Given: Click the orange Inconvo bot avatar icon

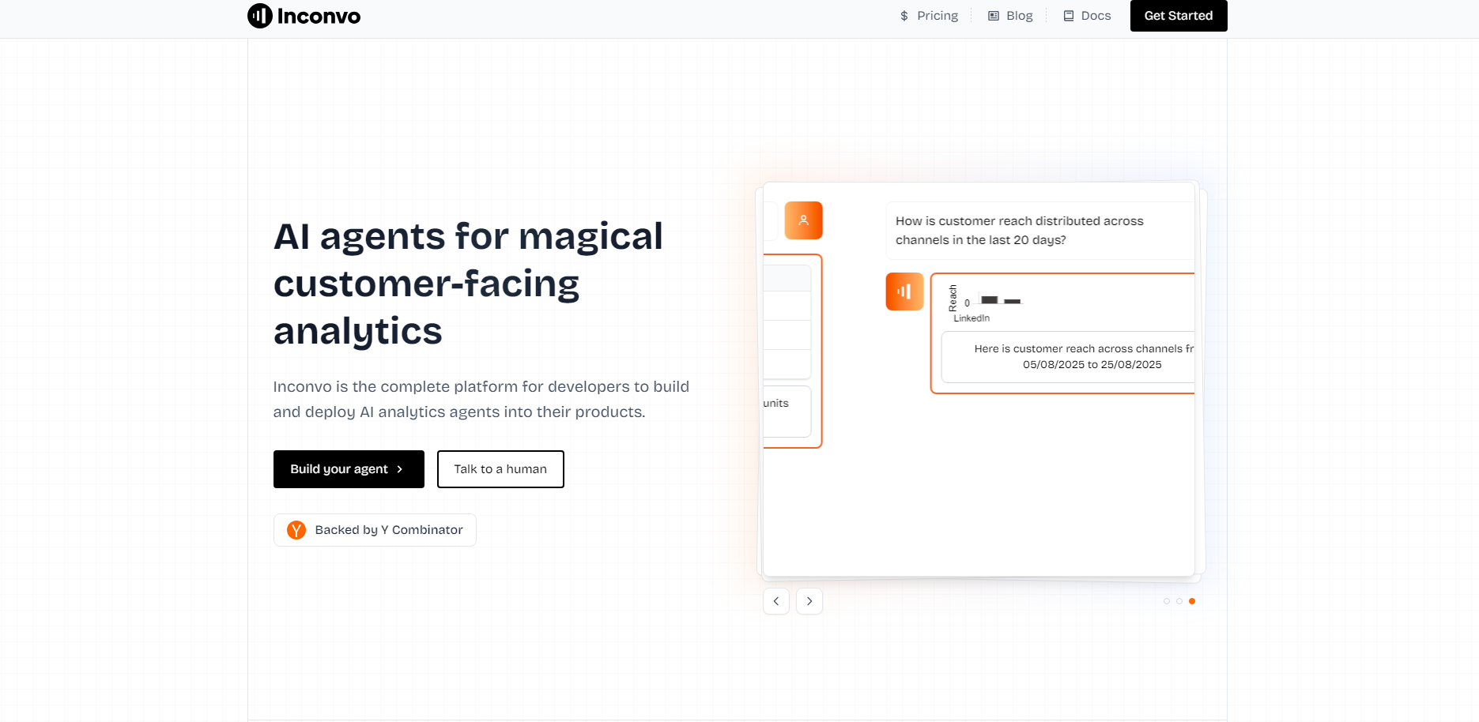Looking at the screenshot, I should coord(904,291).
